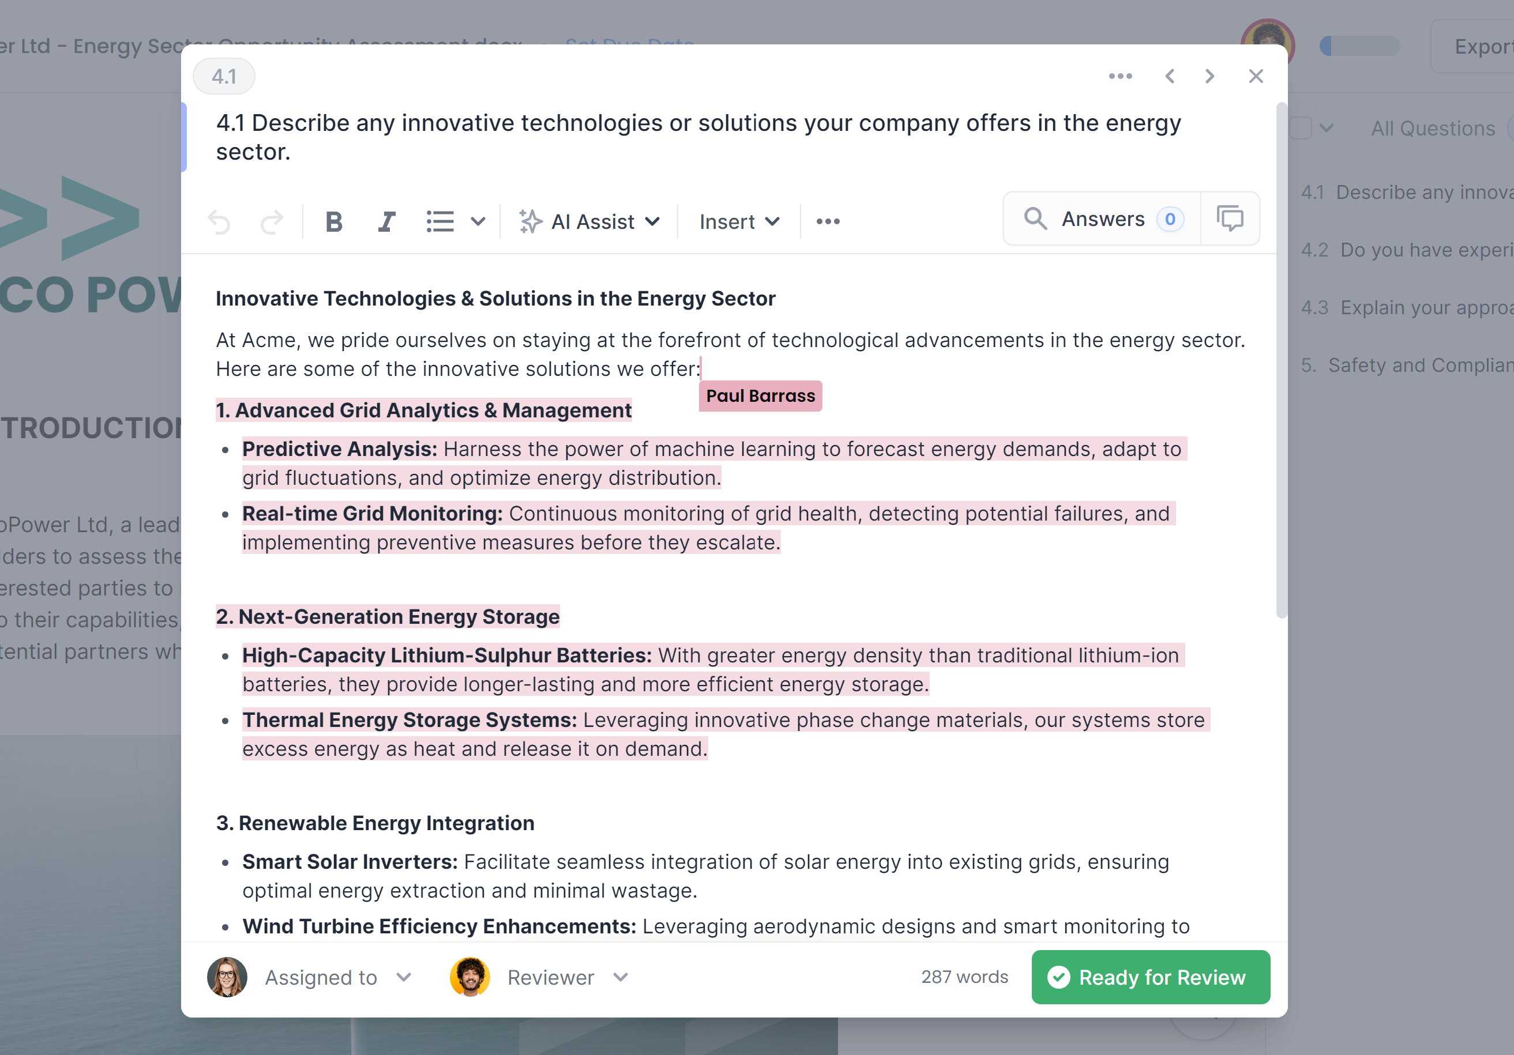Close the question 4.1 dialog
The image size is (1514, 1055).
pos(1256,77)
